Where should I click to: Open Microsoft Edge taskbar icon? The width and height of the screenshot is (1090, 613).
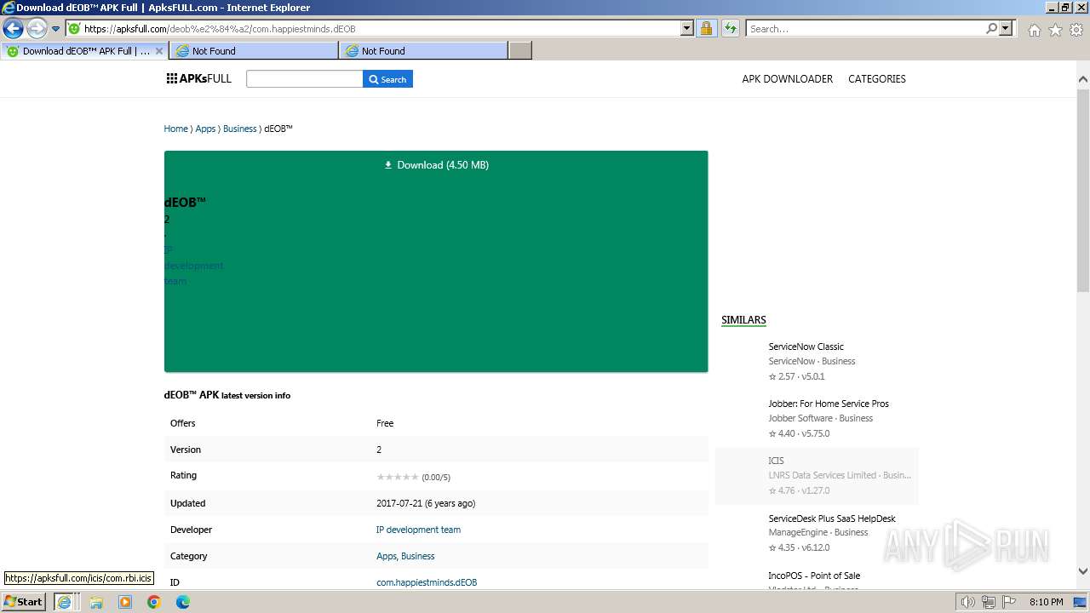click(183, 602)
